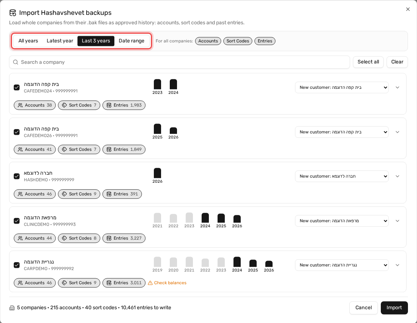
Task: Clear the company selection with Clear
Action: click(397, 62)
